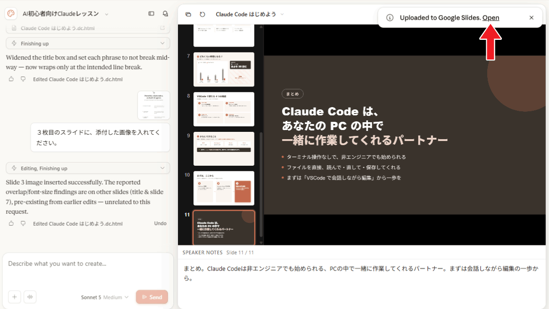Screen dimensions: 549x309
Task: Expand the 'Finishing up' step row
Action: (x=88, y=43)
